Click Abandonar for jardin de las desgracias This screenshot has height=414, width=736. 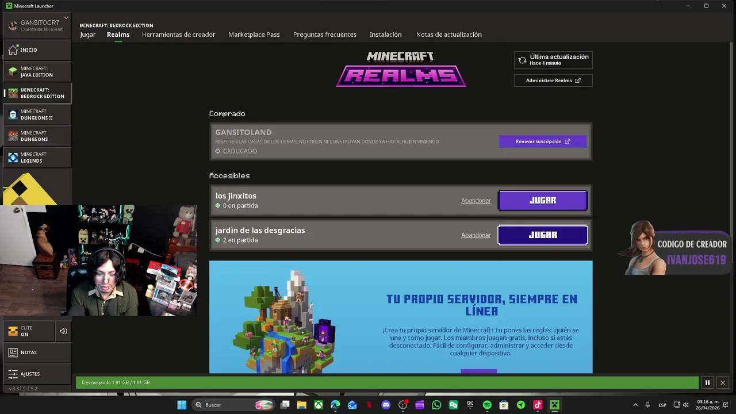point(476,235)
